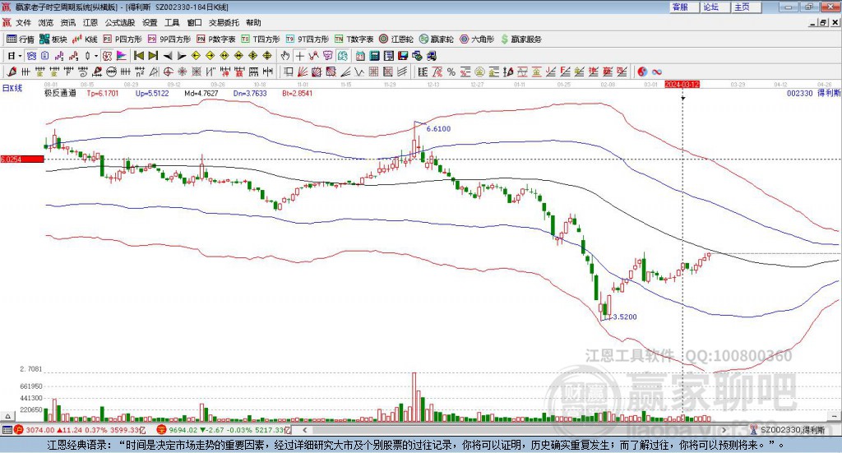Click the 002330 得利斯 stock code label
The image size is (842, 453).
(x=813, y=93)
